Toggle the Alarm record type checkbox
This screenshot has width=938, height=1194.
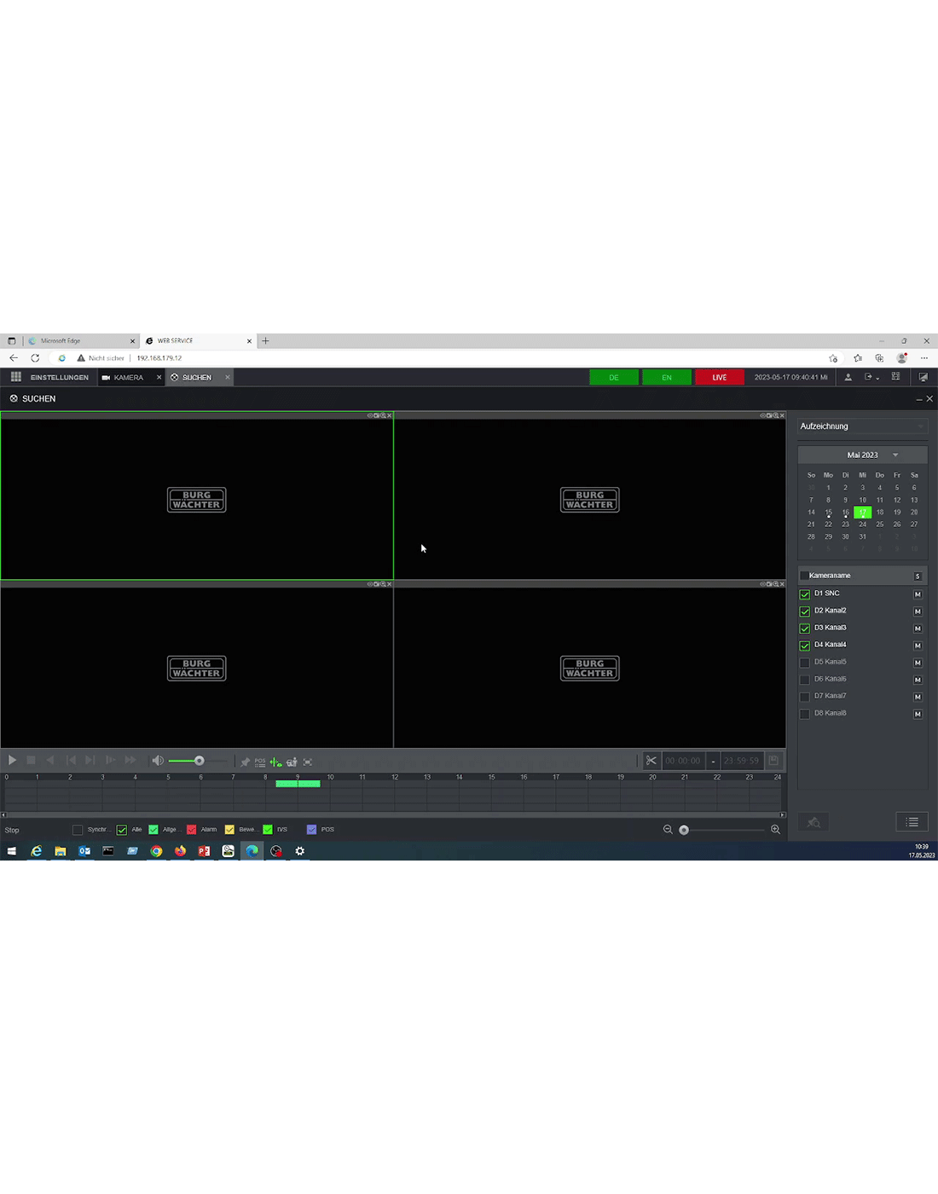191,830
